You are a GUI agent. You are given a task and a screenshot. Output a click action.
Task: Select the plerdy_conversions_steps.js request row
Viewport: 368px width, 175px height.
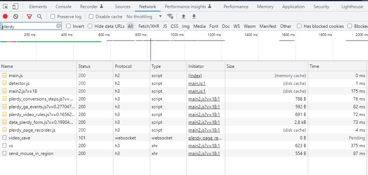184,99
